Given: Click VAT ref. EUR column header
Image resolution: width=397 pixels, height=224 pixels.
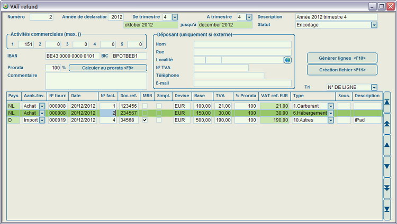Looking at the screenshot, I should pos(274,96).
